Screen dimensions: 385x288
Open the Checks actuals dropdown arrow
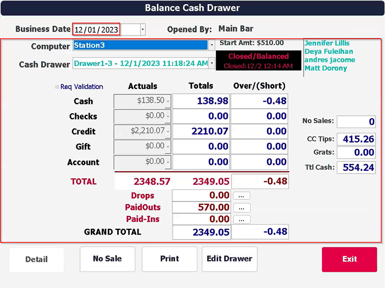(168, 116)
